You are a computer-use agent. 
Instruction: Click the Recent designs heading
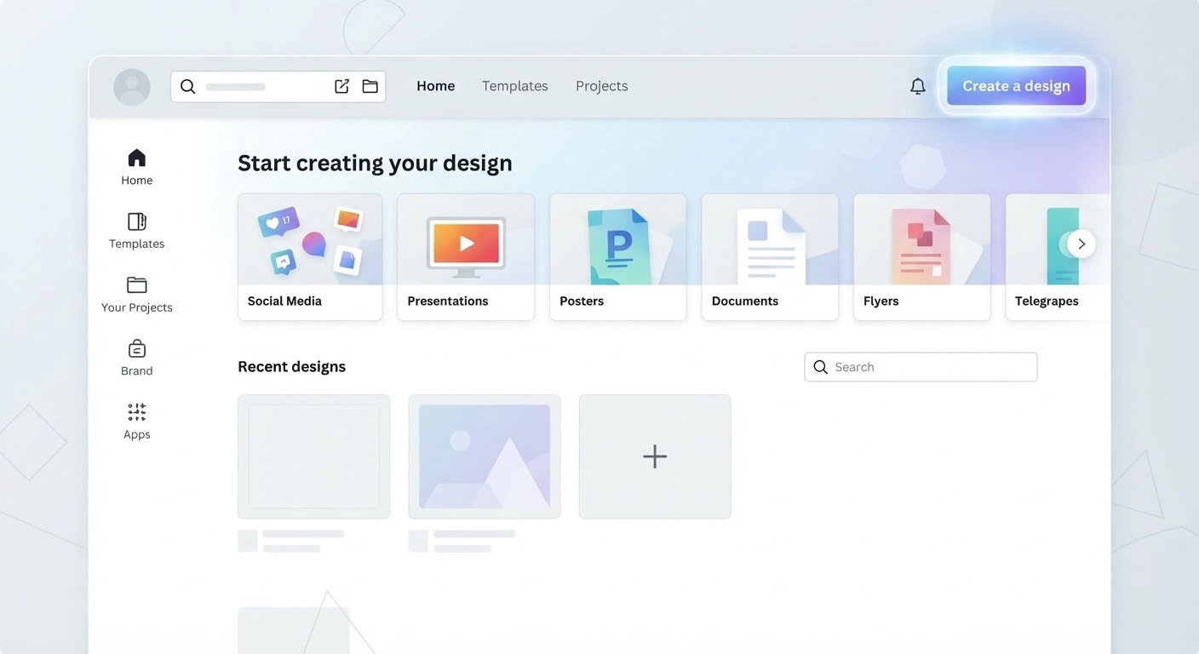[291, 367]
